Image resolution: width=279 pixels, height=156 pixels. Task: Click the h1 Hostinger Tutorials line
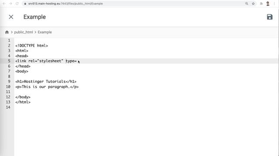46,81
